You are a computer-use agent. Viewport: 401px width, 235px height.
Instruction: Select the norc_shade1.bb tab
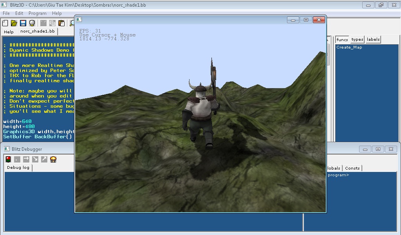coord(37,31)
